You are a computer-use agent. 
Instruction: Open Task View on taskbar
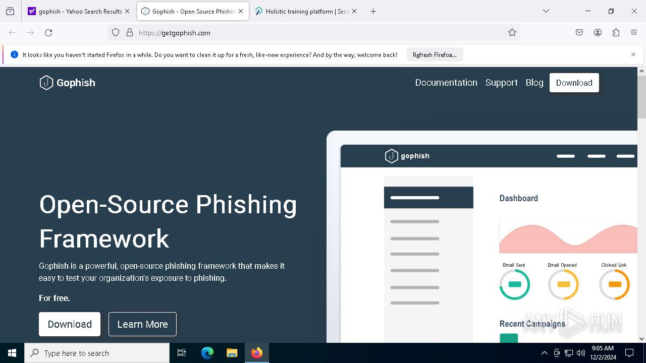(x=182, y=353)
